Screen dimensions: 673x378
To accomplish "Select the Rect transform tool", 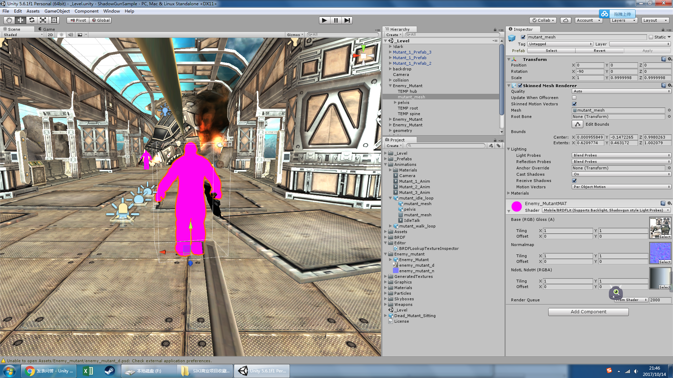I will pyautogui.click(x=54, y=20).
